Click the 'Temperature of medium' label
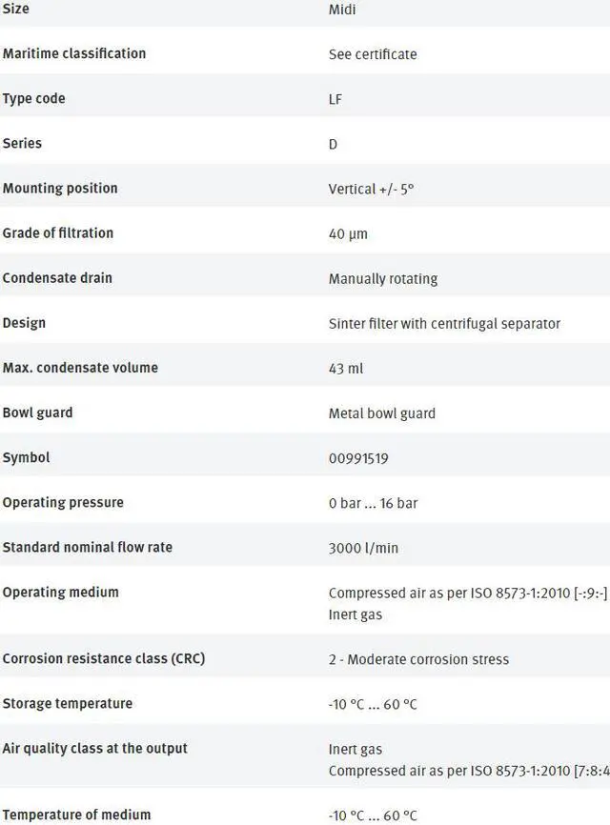 coord(76,814)
